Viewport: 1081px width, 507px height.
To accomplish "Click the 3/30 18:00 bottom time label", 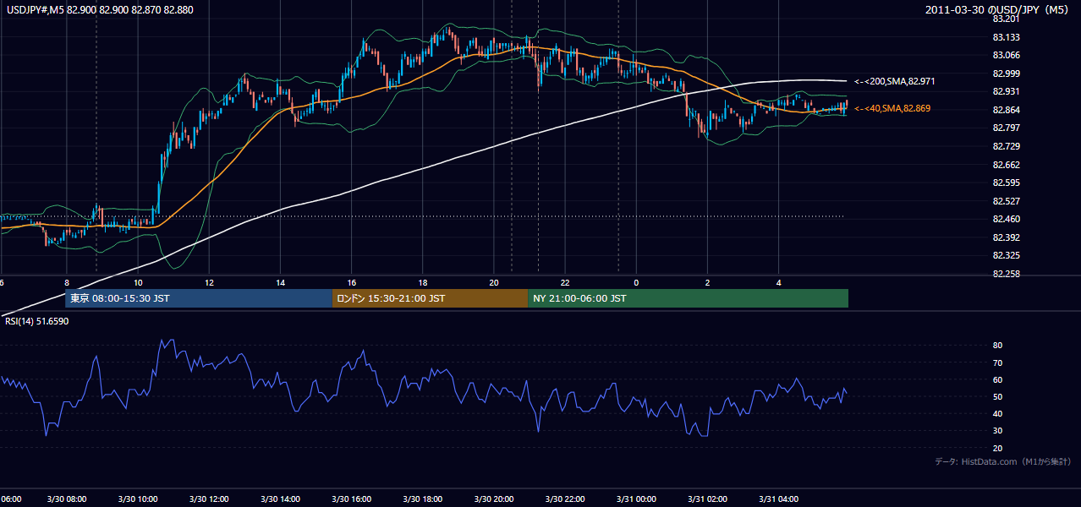I will click(422, 499).
